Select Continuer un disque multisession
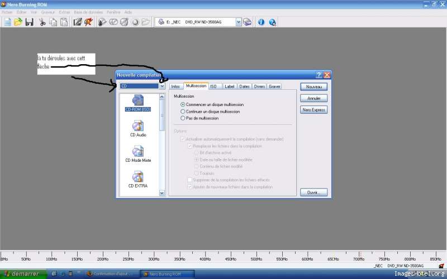This screenshot has height=279, width=447. [x=210, y=112]
